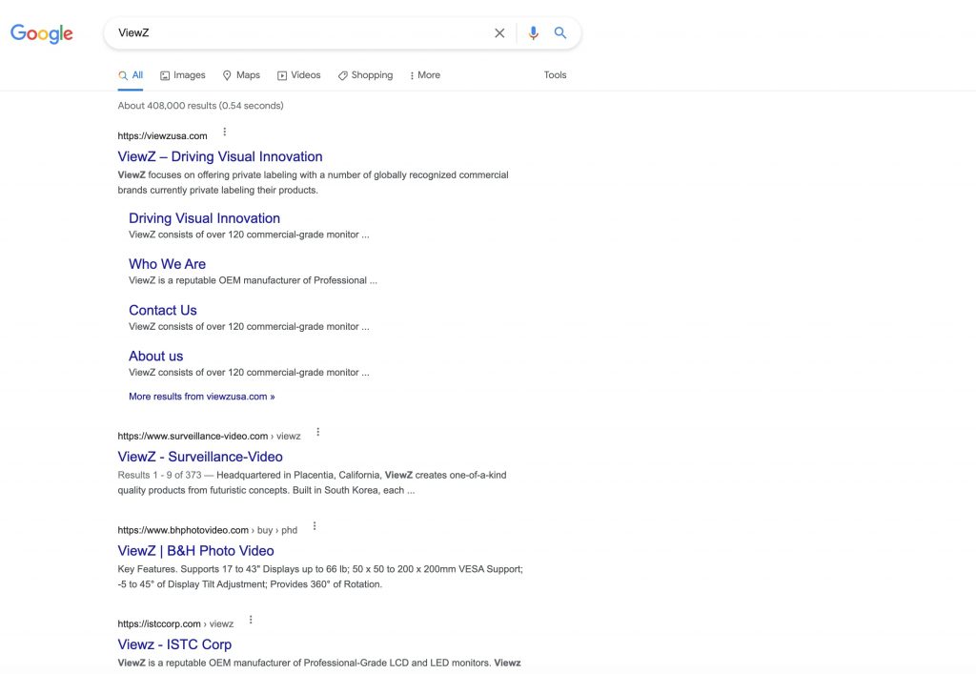This screenshot has height=674, width=976.
Task: Click the snippet starting 'ViewZ focuses on offering'
Action: click(x=313, y=182)
